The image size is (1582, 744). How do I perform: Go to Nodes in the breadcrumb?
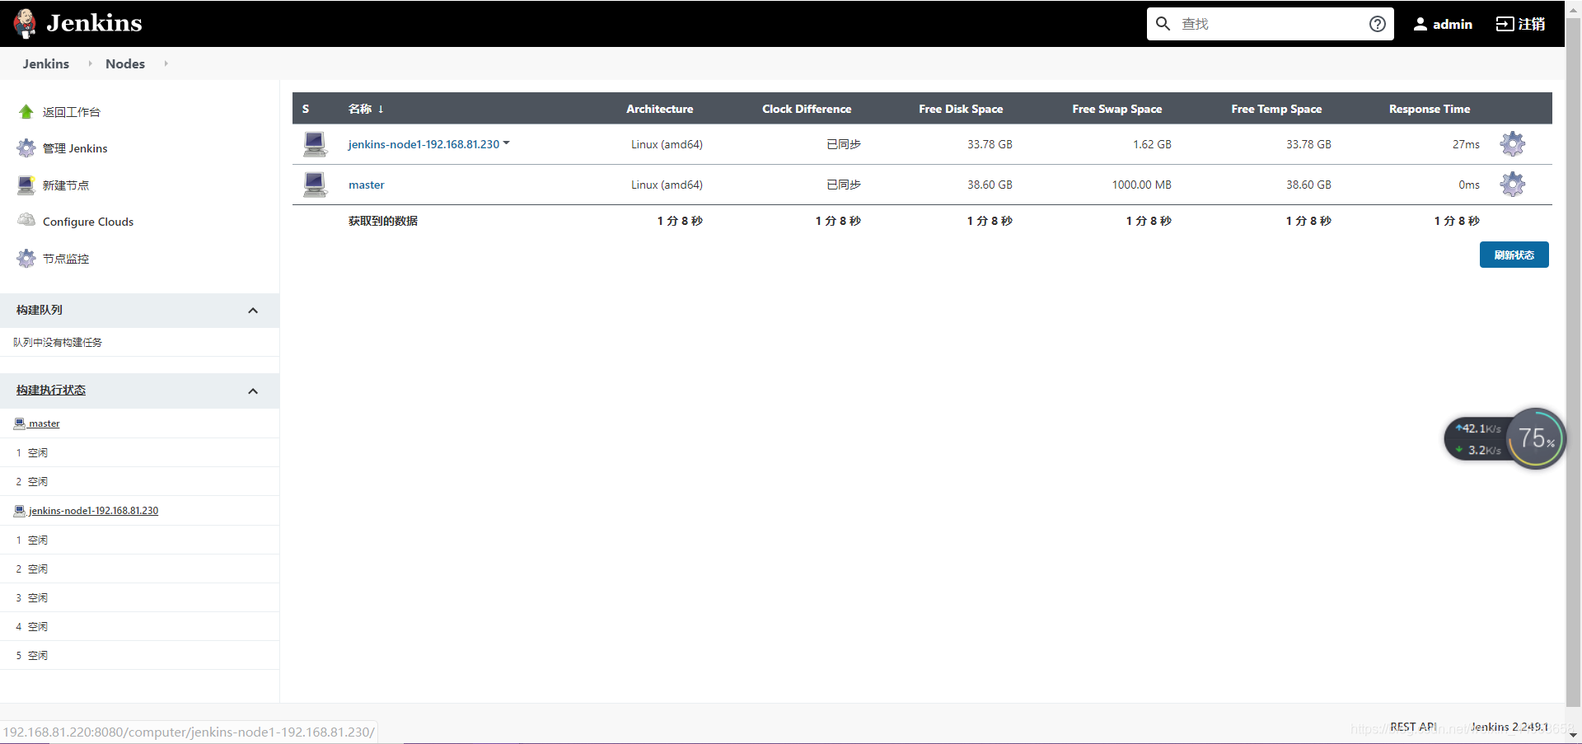125,63
